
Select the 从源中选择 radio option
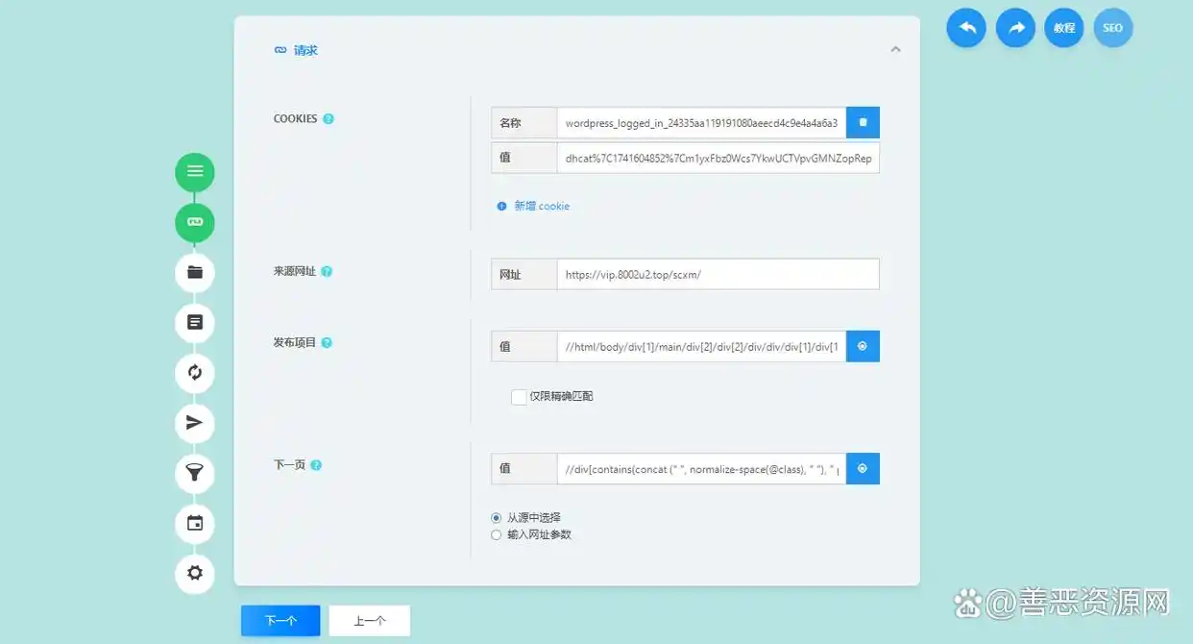click(x=497, y=518)
